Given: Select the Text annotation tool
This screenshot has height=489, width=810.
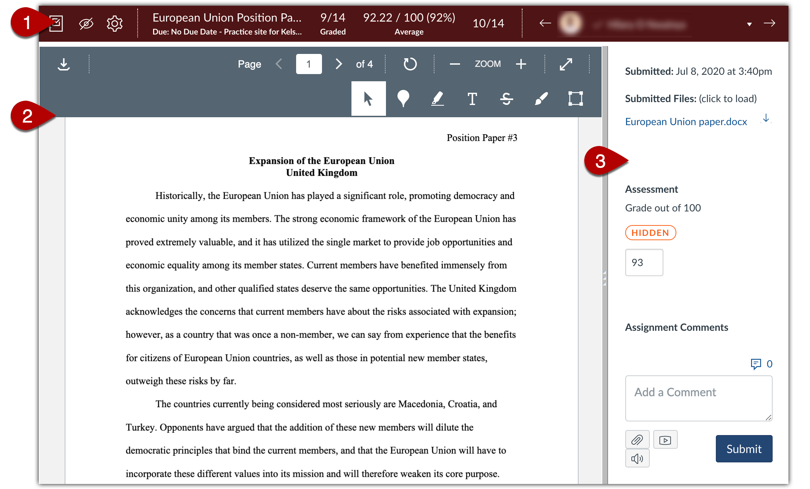Looking at the screenshot, I should 472,98.
